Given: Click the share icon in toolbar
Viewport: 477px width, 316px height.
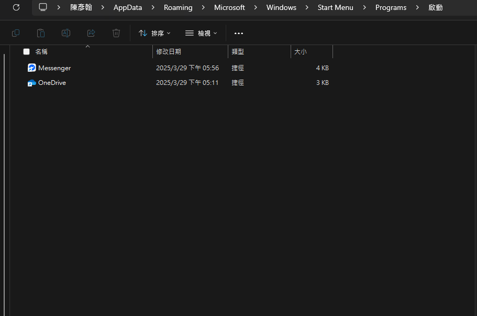Looking at the screenshot, I should pyautogui.click(x=91, y=33).
